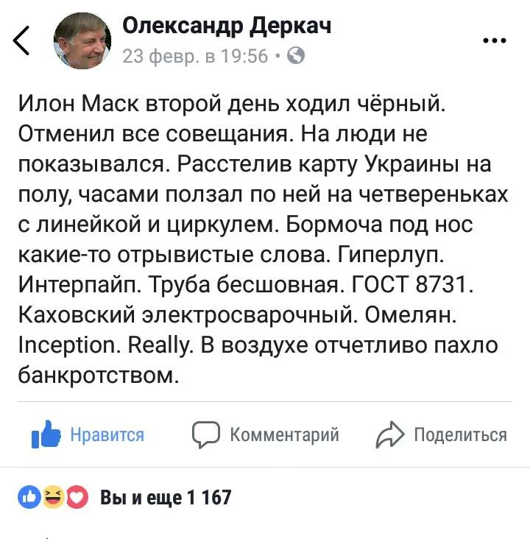Click the word Гиперлуп in the post

pyautogui.click(x=399, y=255)
